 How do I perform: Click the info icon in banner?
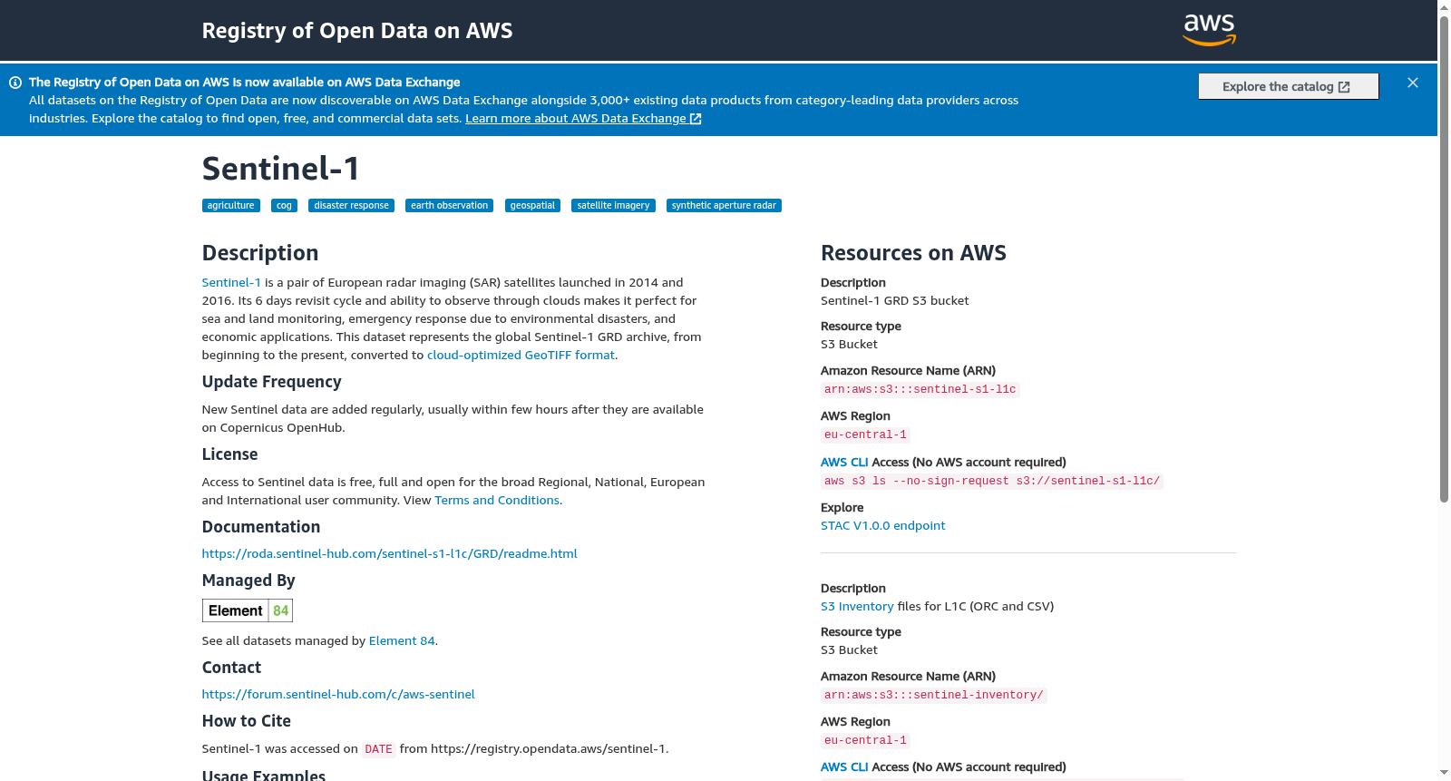click(x=15, y=83)
